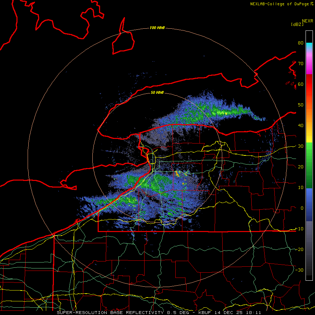This screenshot has width=315, height=315.
Task: Click the cyan segment of the dBZ color bar
Action: [x=309, y=46]
